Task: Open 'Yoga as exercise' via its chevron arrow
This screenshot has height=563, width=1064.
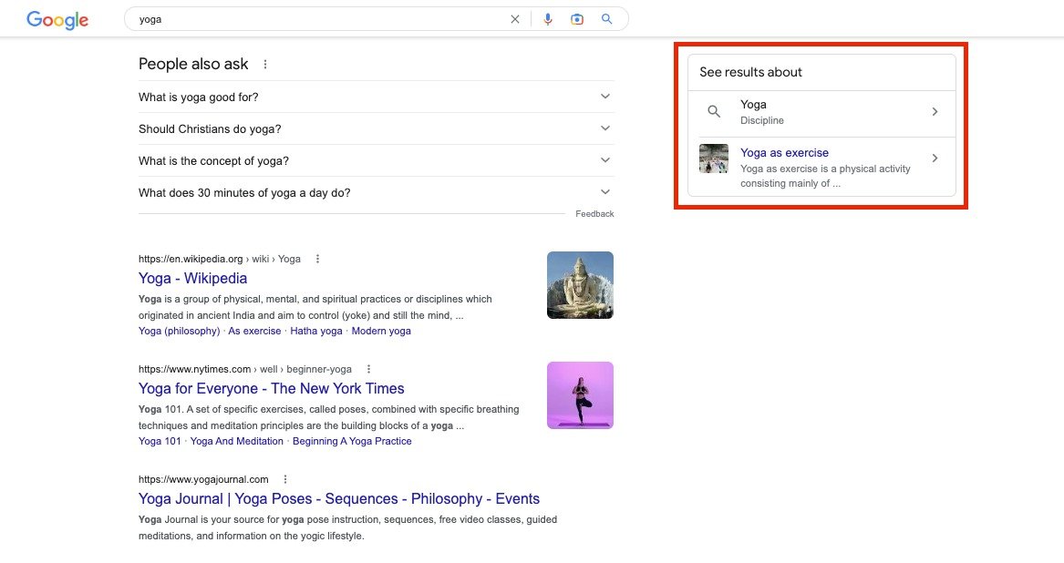Action: point(935,158)
